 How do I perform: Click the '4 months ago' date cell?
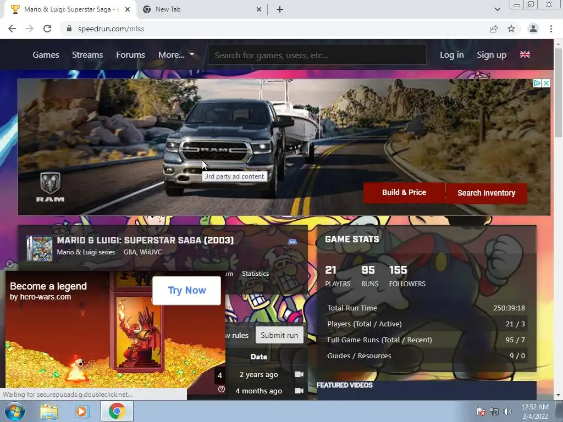(258, 391)
